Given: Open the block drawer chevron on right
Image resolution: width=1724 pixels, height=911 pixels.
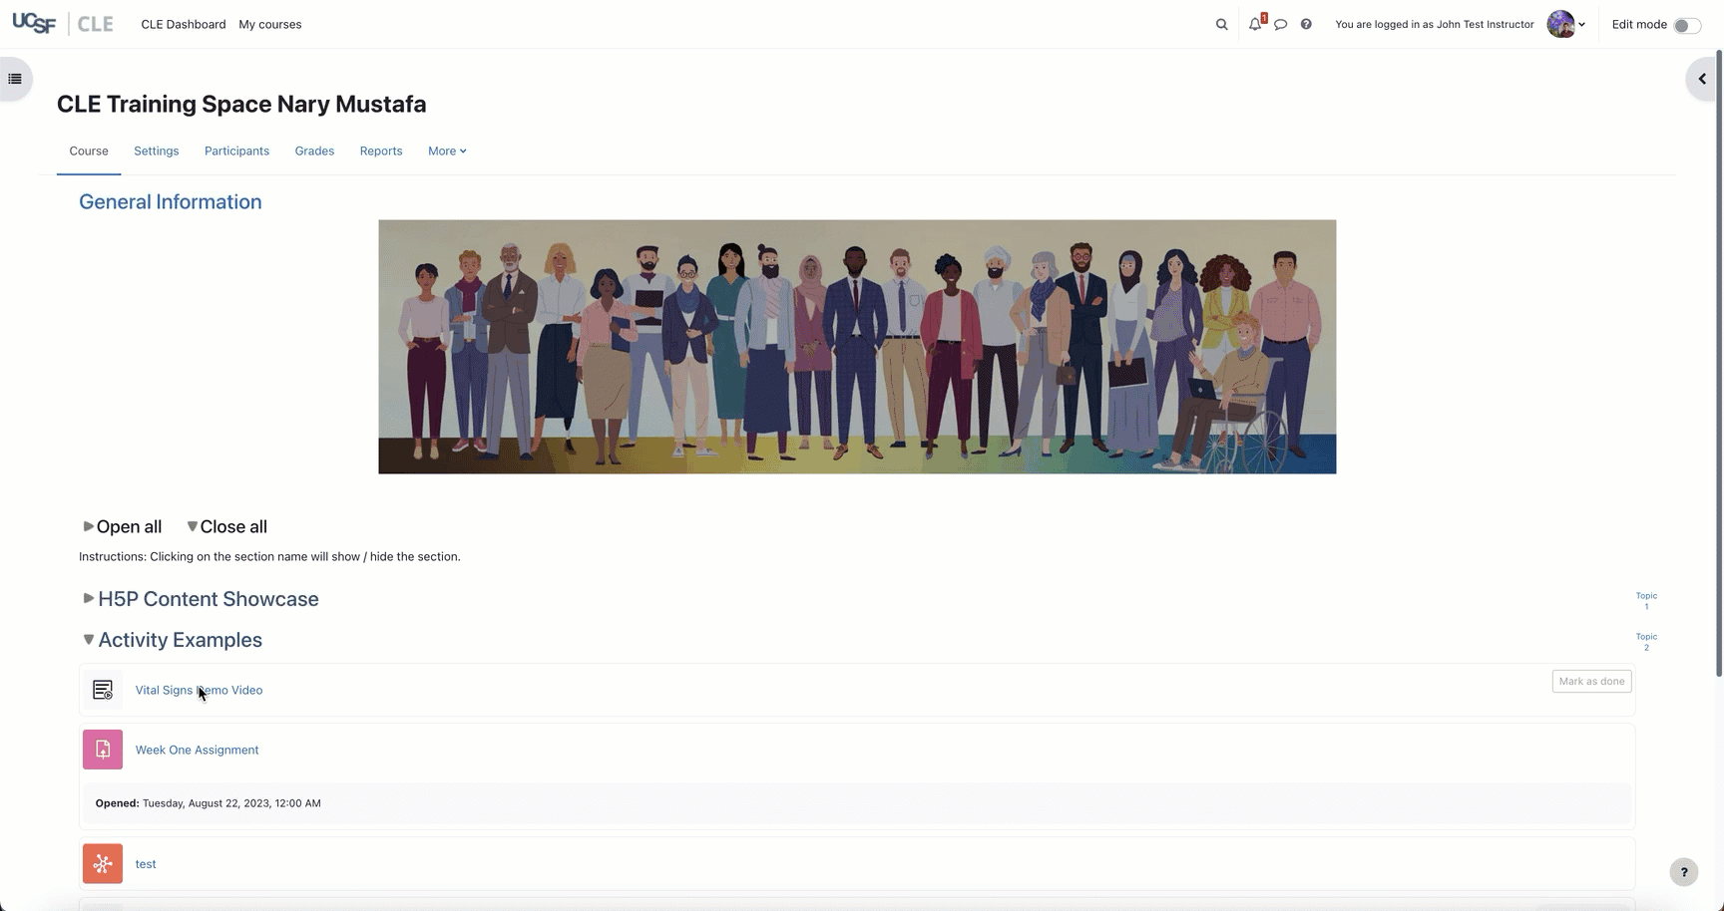Looking at the screenshot, I should click(x=1702, y=79).
